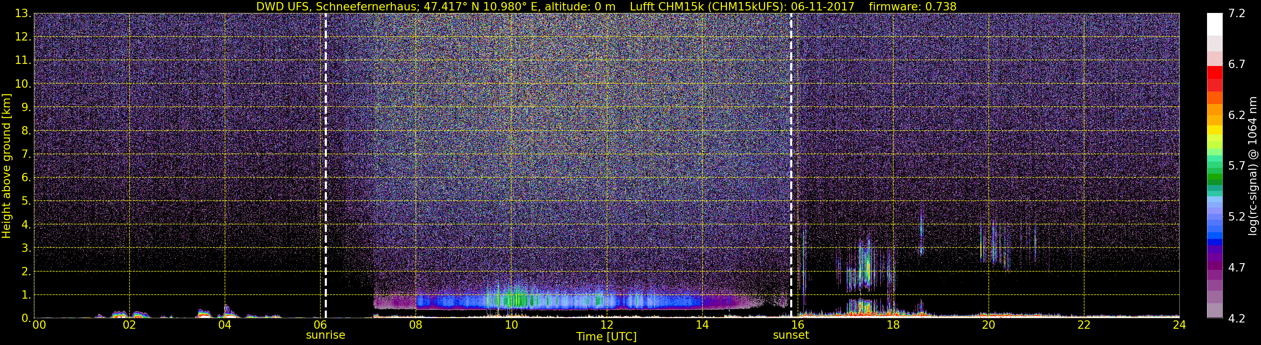
Task: Click the height tick label 8
Action: [x=26, y=131]
